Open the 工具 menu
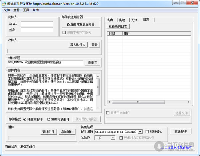This screenshot has width=200, height=156. pos(26,10)
